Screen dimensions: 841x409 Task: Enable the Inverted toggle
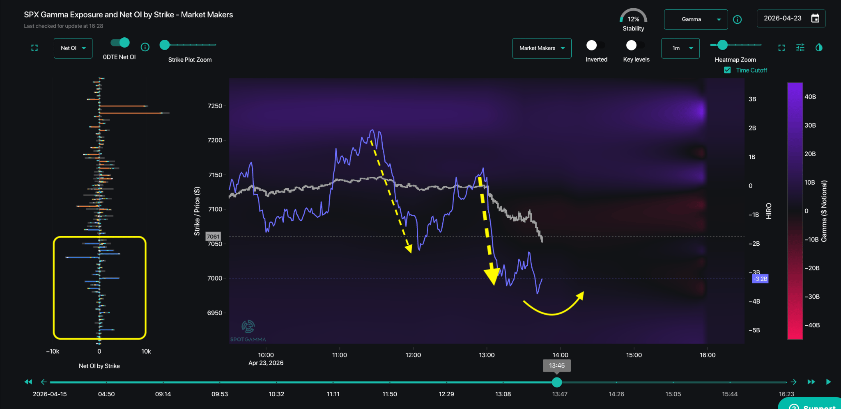click(x=595, y=45)
